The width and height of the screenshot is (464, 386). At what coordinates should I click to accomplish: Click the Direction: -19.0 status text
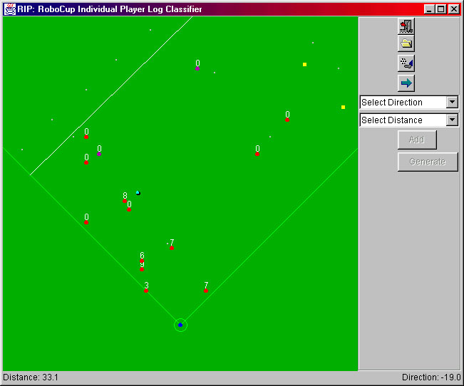(x=431, y=377)
